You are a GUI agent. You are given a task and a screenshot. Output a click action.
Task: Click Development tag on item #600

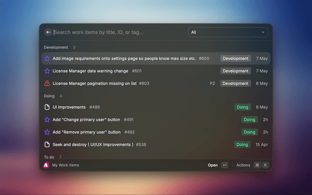(x=235, y=58)
